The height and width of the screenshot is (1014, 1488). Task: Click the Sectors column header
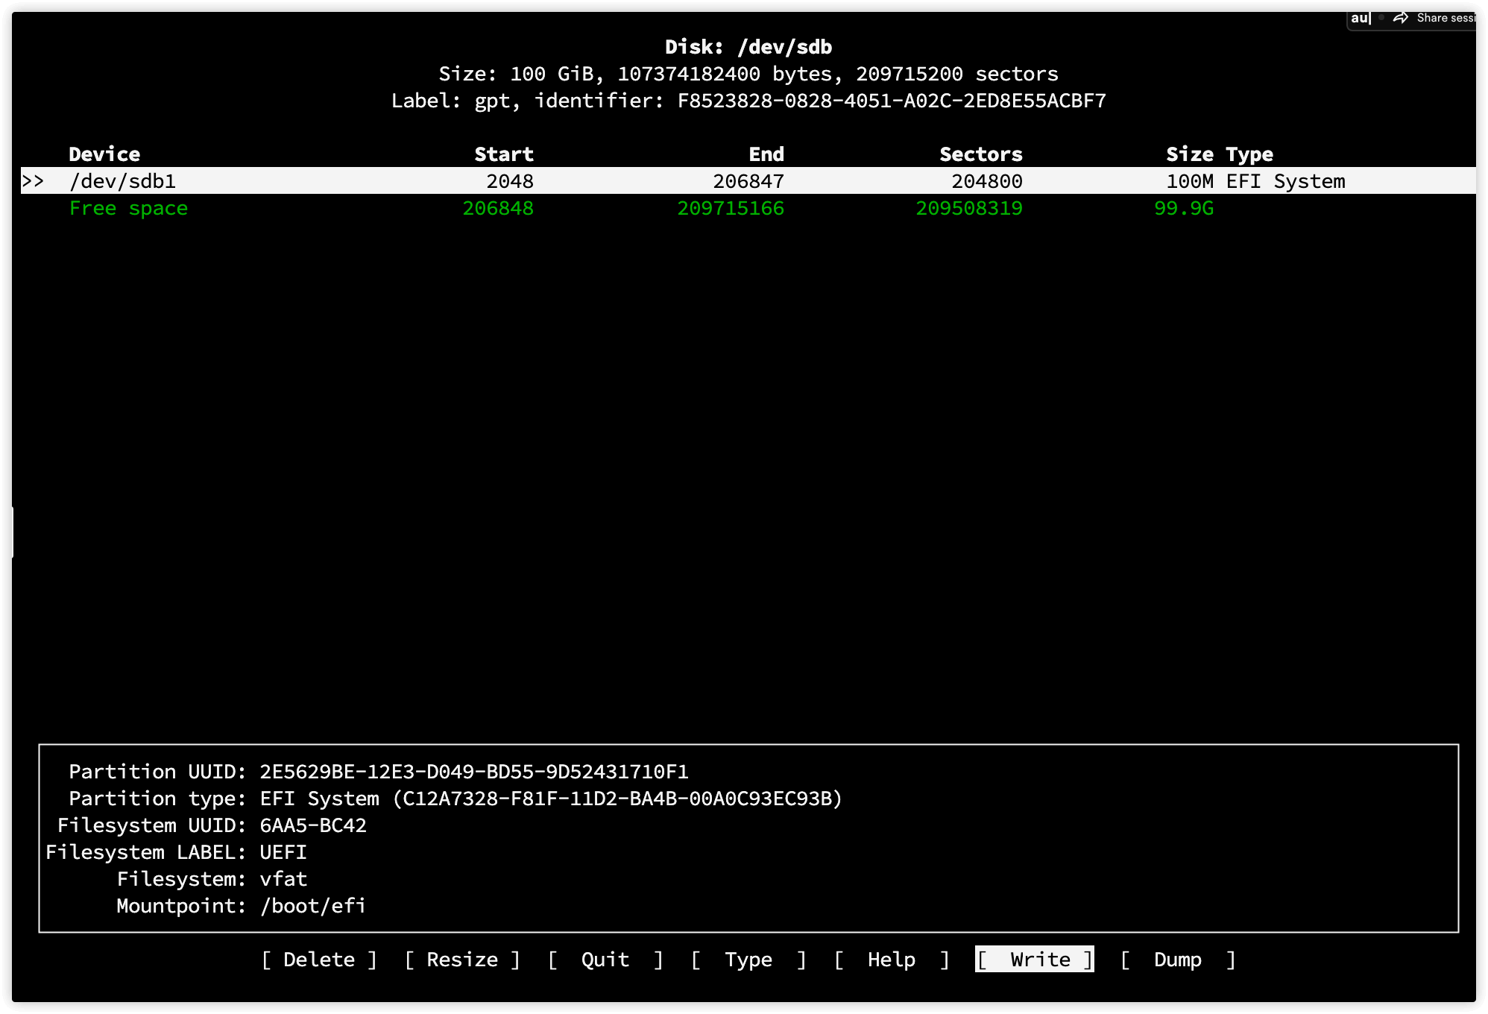click(981, 154)
